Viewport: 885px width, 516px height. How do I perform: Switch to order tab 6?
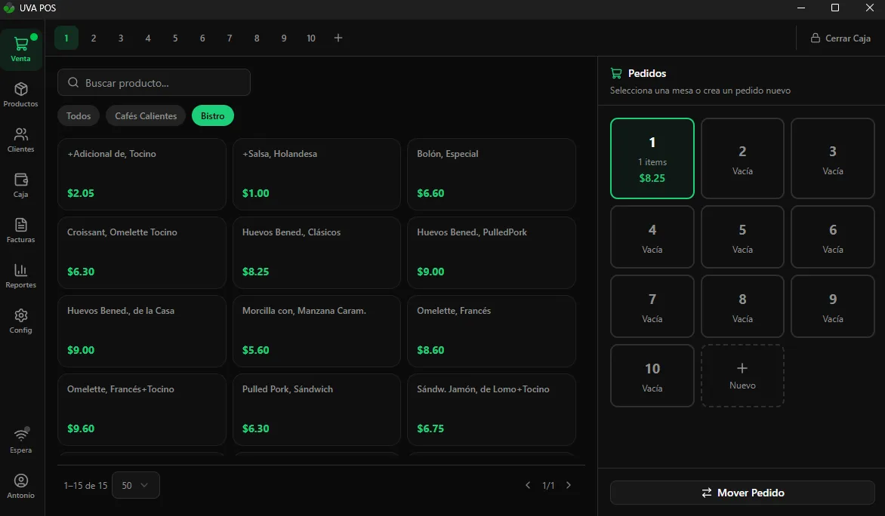(202, 38)
